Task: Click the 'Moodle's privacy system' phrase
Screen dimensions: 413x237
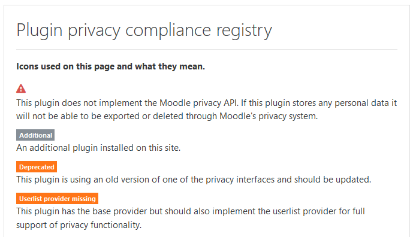Action: tap(269, 116)
